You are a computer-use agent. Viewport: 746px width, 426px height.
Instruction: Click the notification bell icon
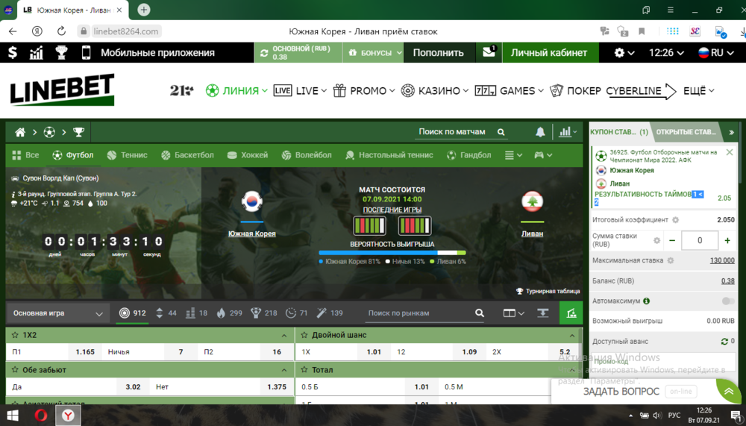click(x=540, y=132)
